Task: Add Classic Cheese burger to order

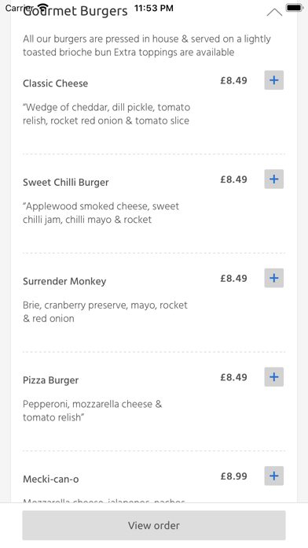Action: (x=273, y=80)
